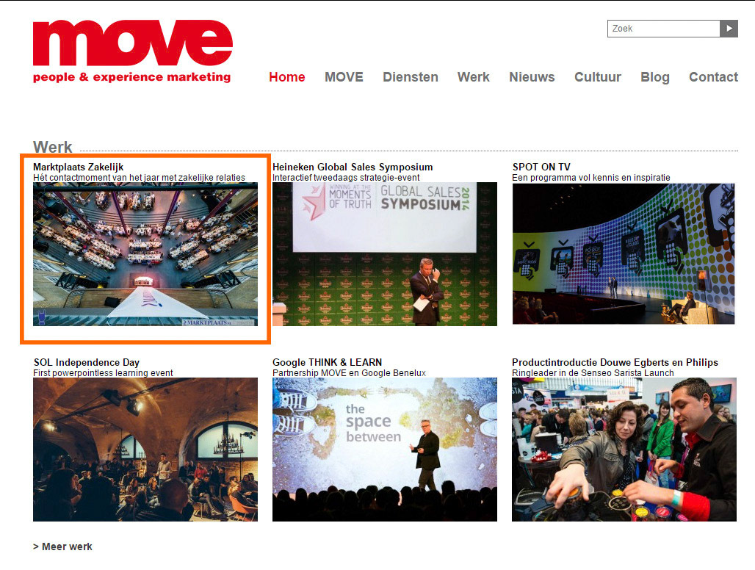Go to the Contact page

tap(713, 77)
